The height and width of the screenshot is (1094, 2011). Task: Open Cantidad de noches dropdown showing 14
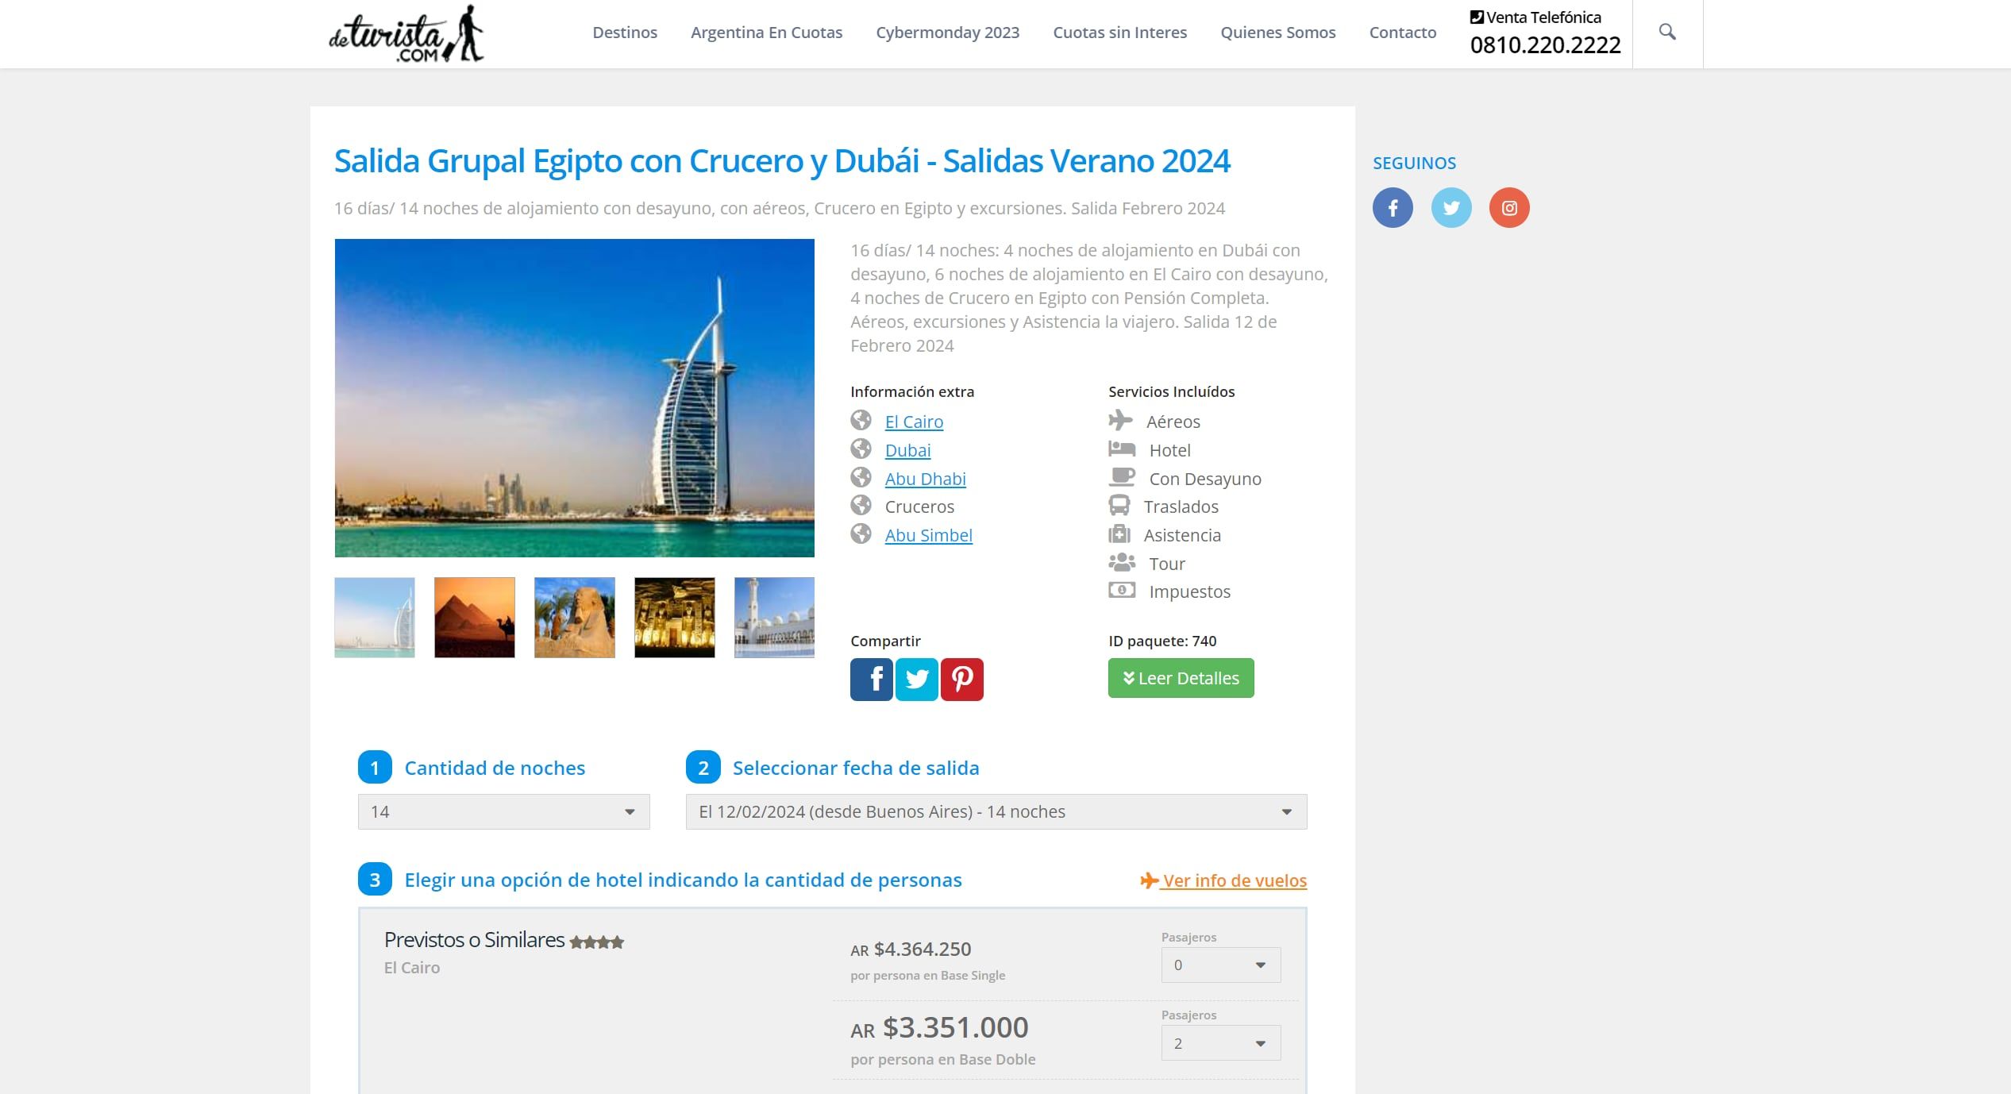point(503,812)
